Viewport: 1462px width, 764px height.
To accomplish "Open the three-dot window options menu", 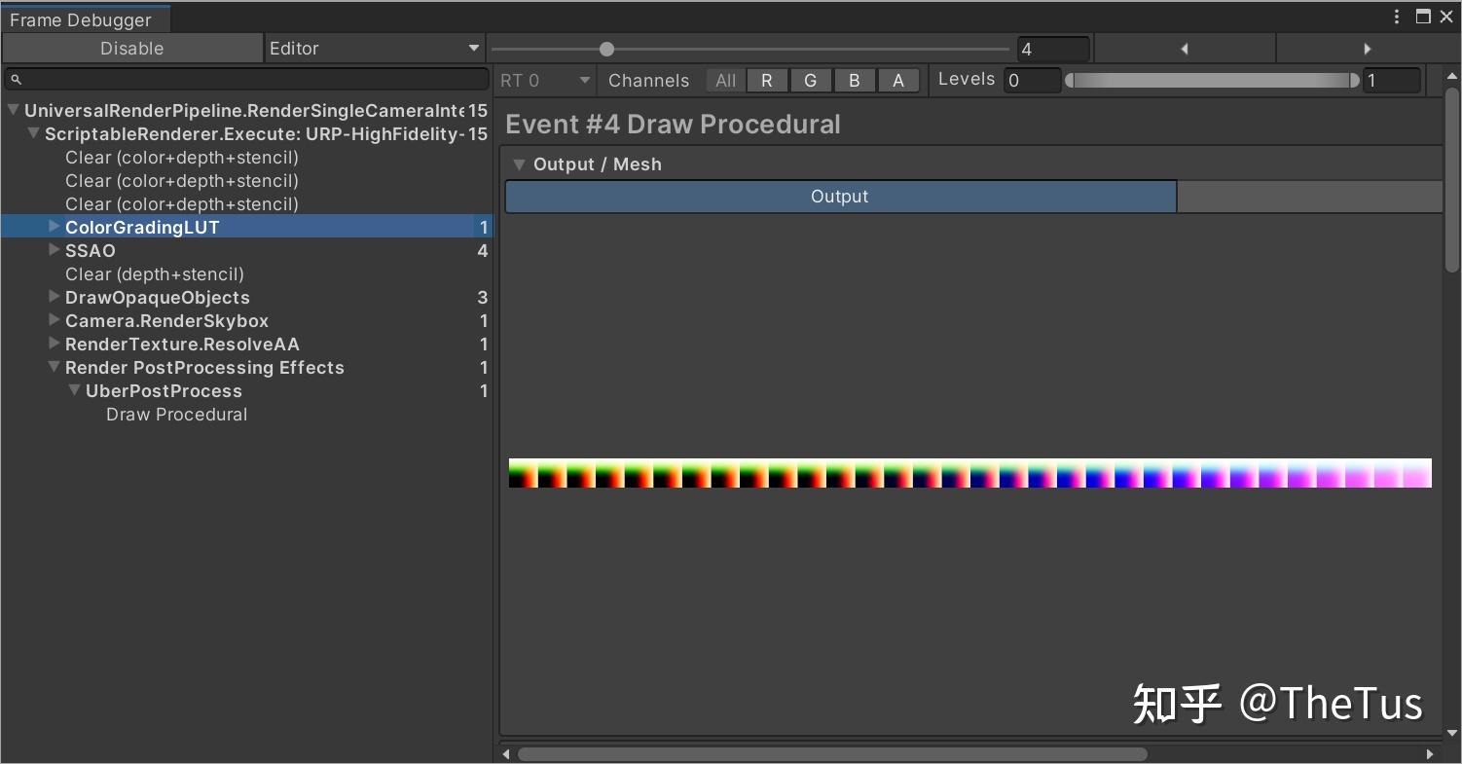I will point(1397,16).
